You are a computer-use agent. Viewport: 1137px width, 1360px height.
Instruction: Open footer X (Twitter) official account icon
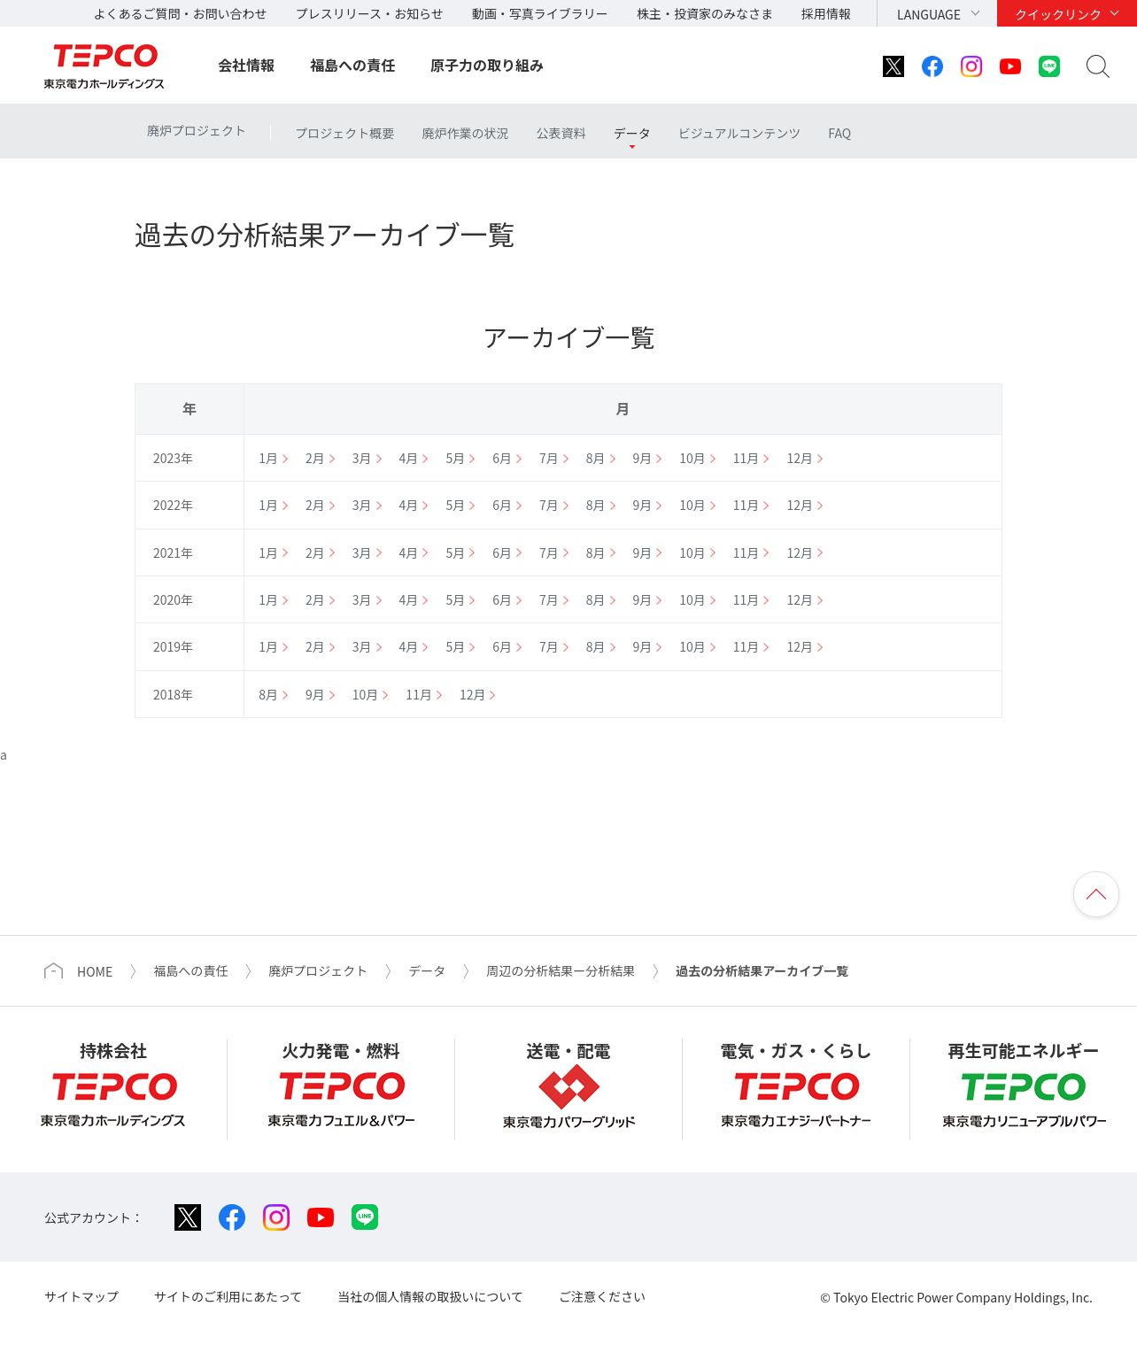(x=188, y=1217)
